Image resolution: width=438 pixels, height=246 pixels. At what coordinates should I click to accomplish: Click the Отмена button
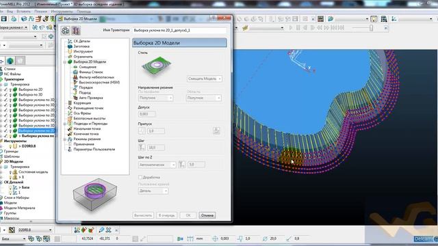point(207,215)
